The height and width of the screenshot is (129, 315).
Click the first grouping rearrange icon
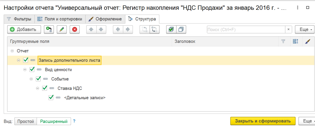click(145, 29)
